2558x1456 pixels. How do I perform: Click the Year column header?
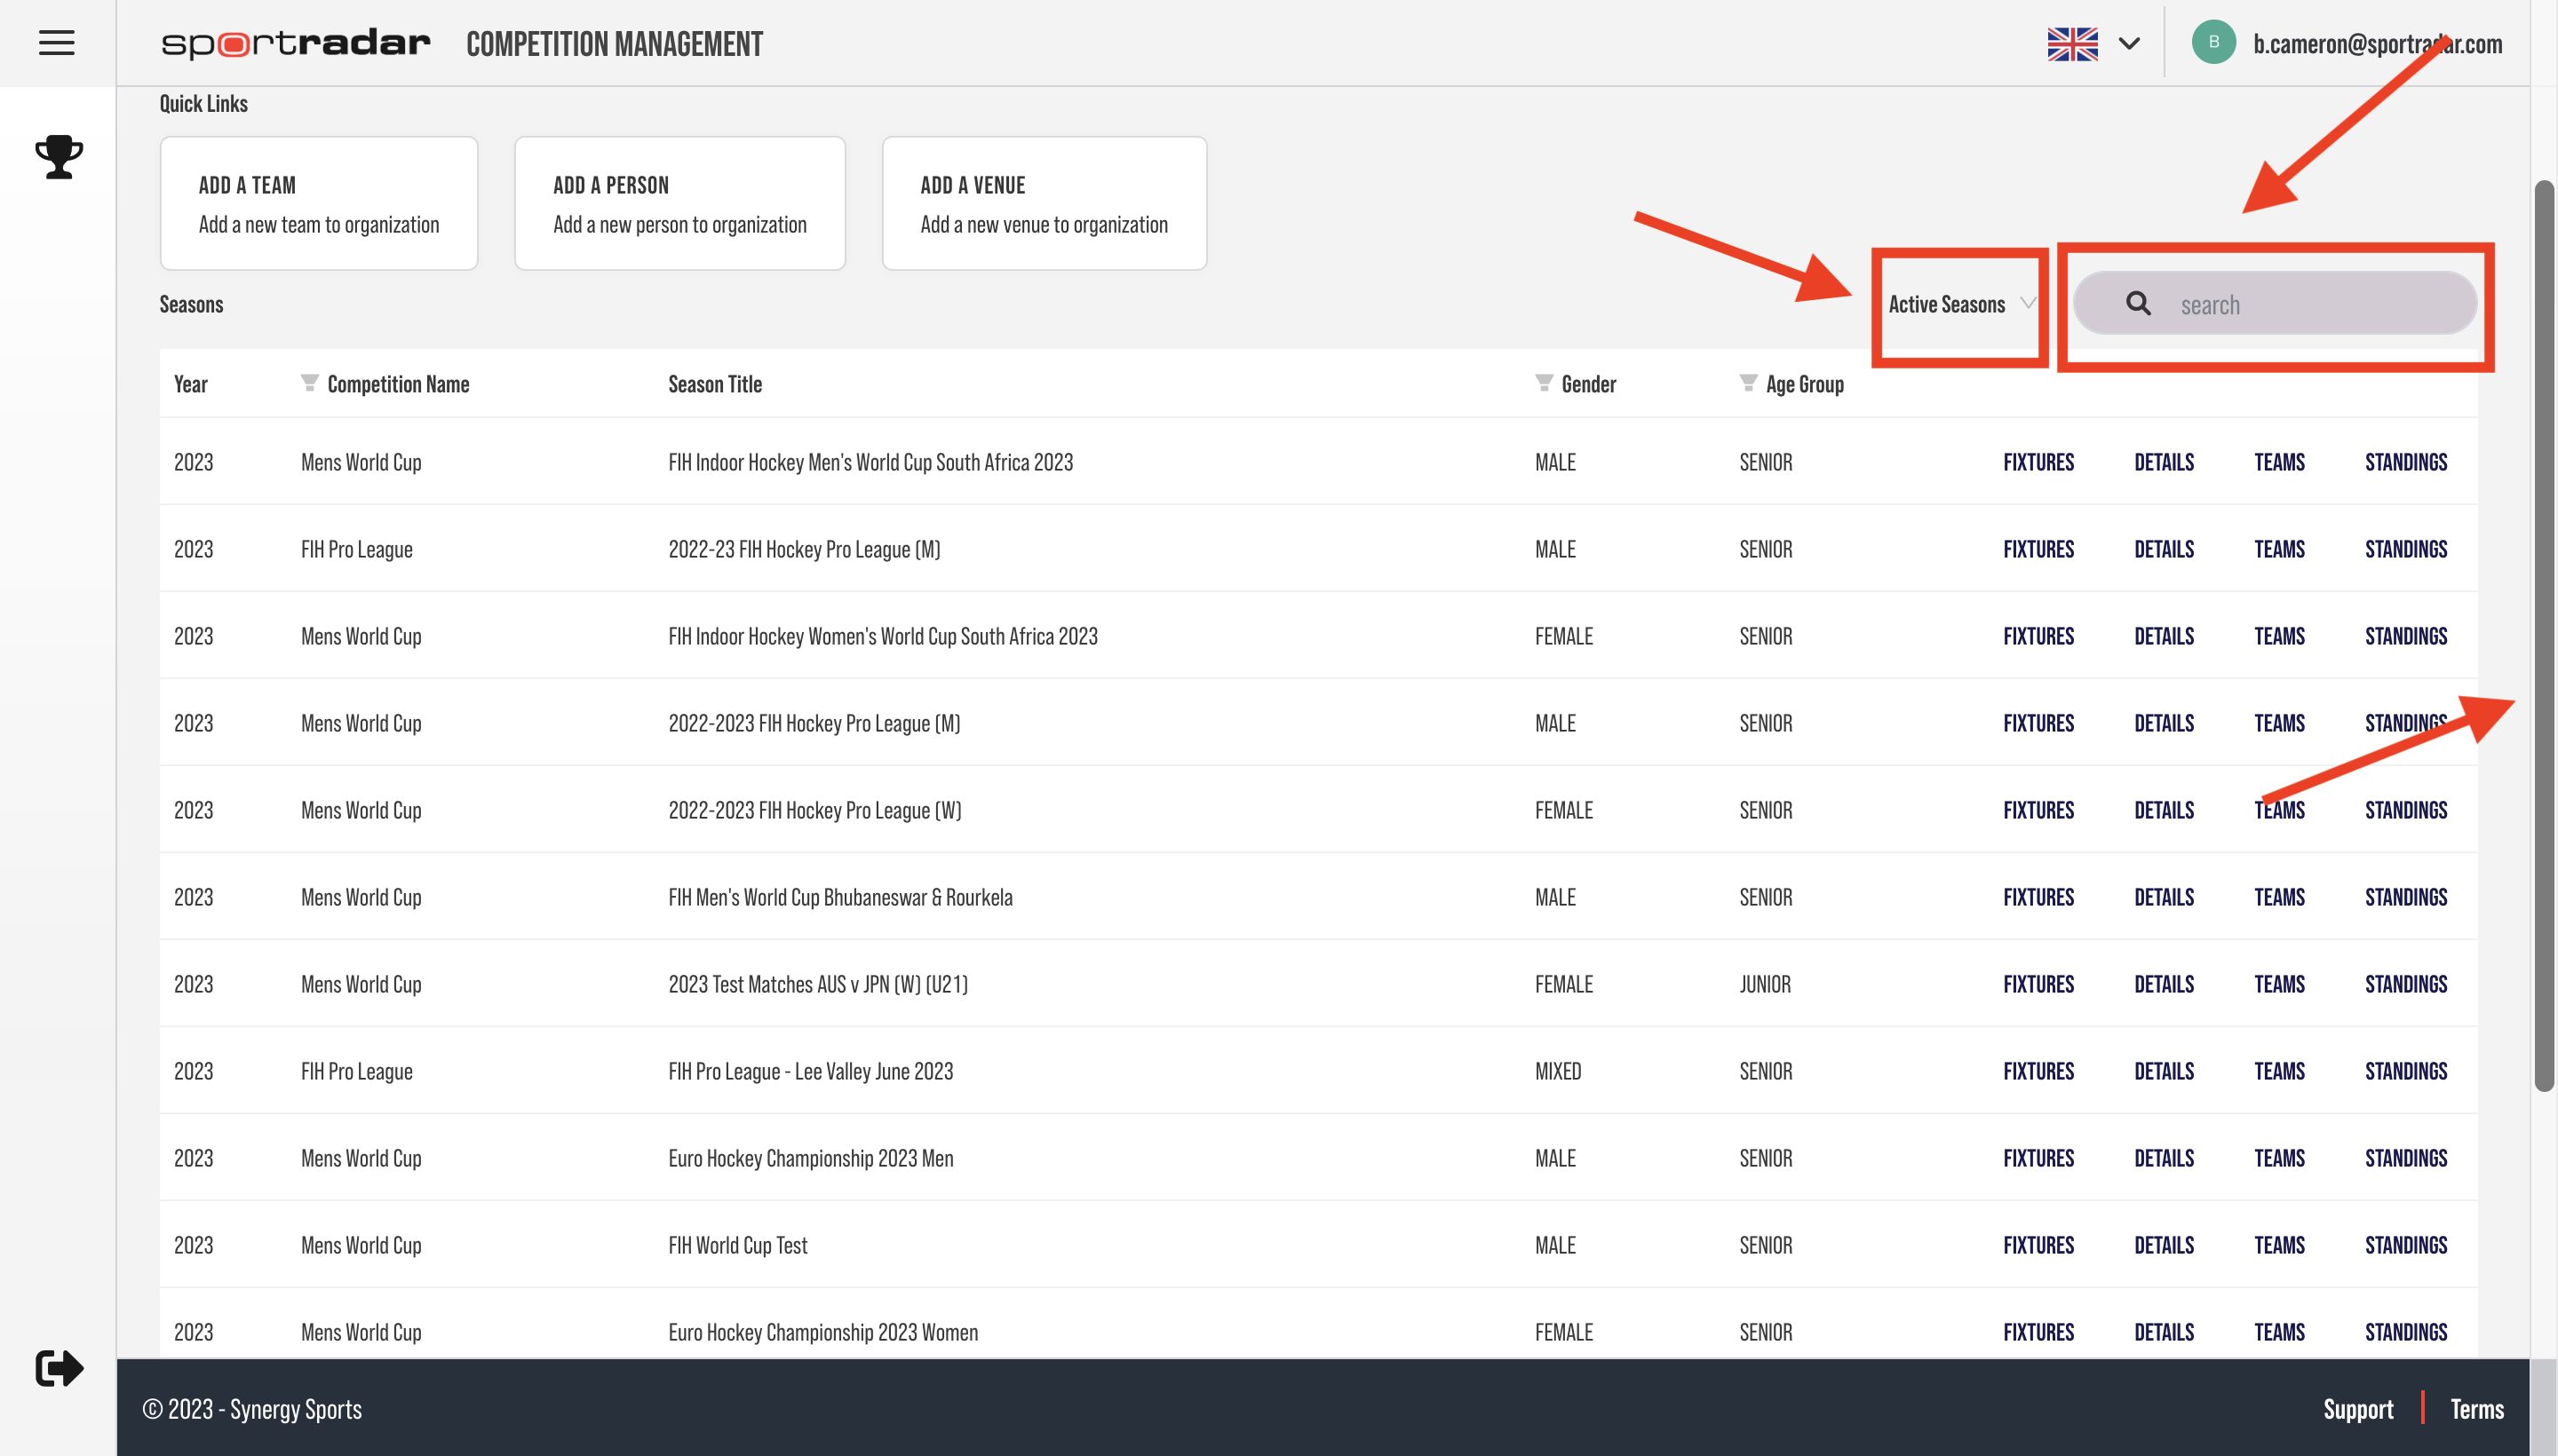191,384
